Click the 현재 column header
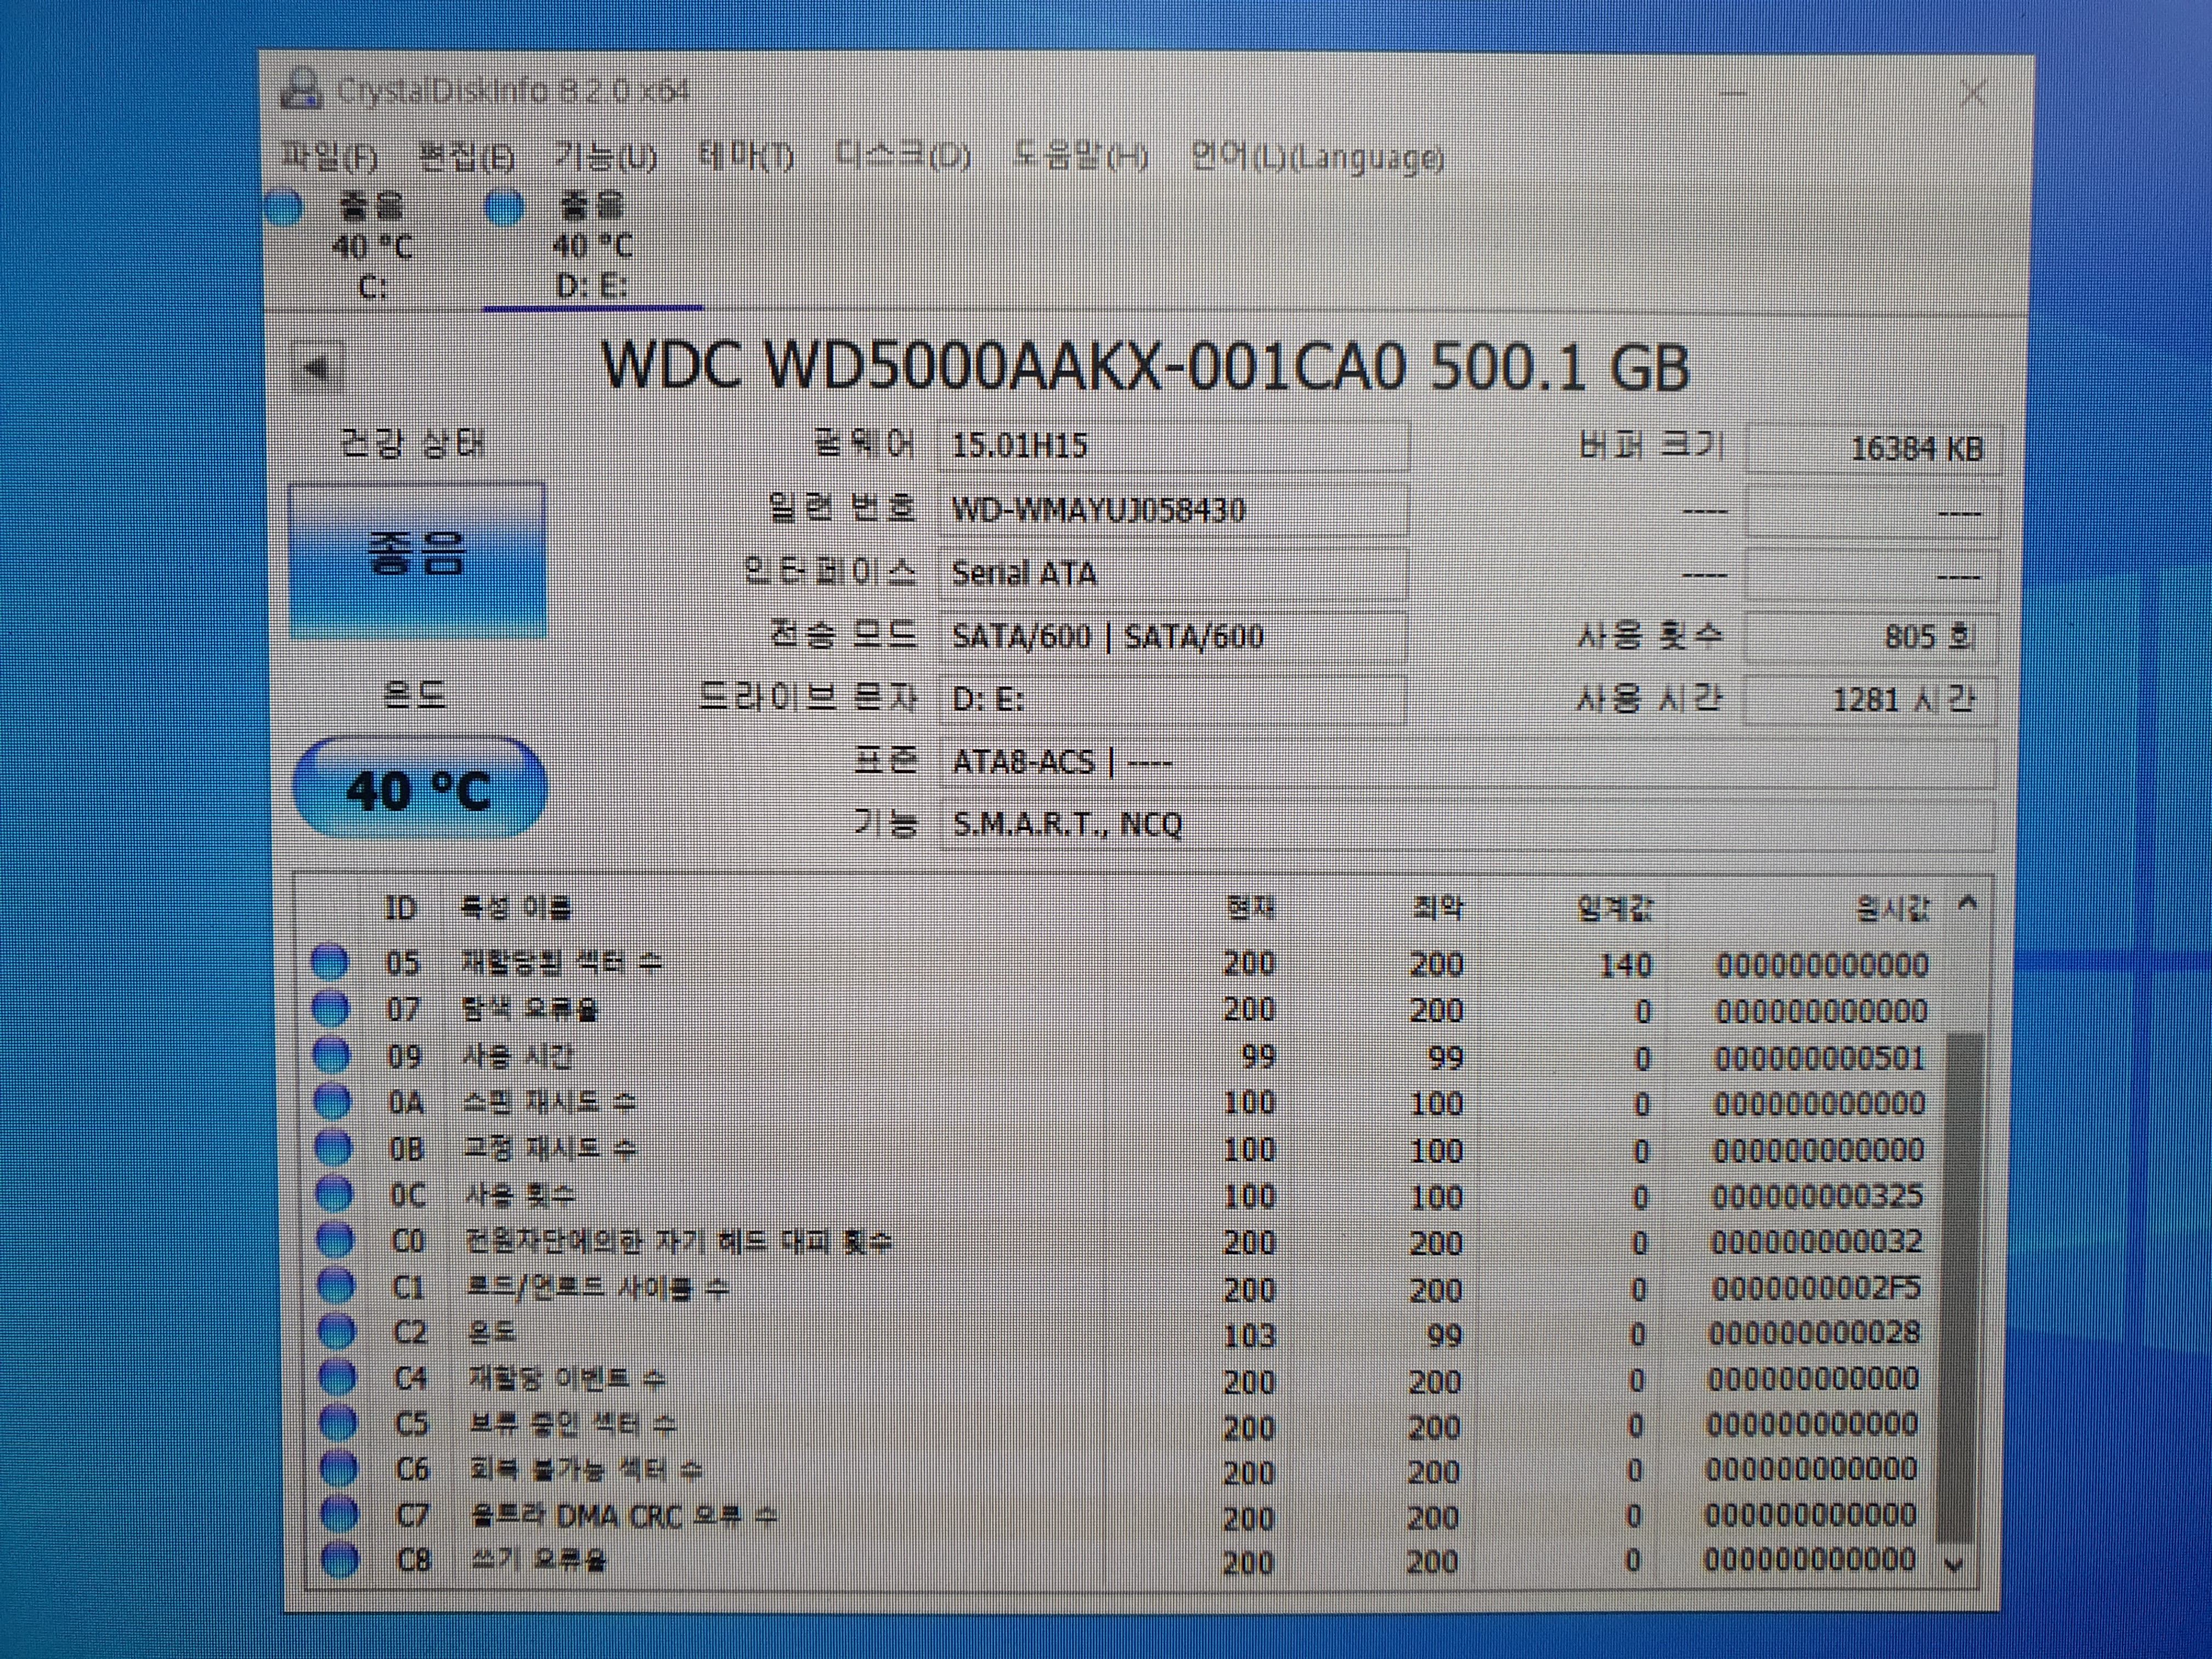The height and width of the screenshot is (1659, 2212). tap(1251, 908)
